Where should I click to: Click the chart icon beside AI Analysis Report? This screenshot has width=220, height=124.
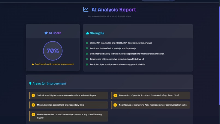point(86,10)
